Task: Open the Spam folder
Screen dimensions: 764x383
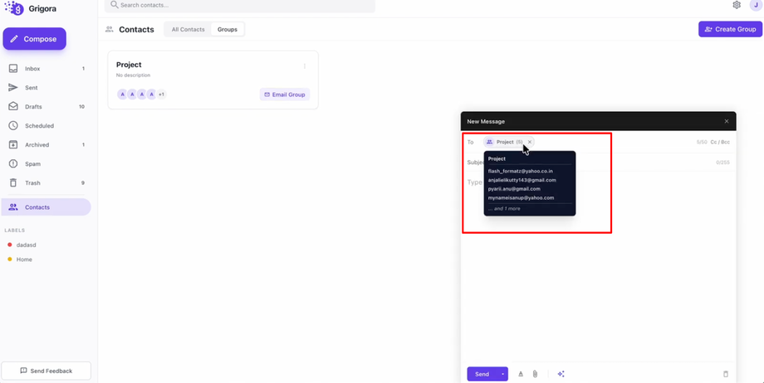Action: tap(47, 164)
